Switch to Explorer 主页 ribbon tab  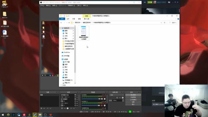point(68,19)
